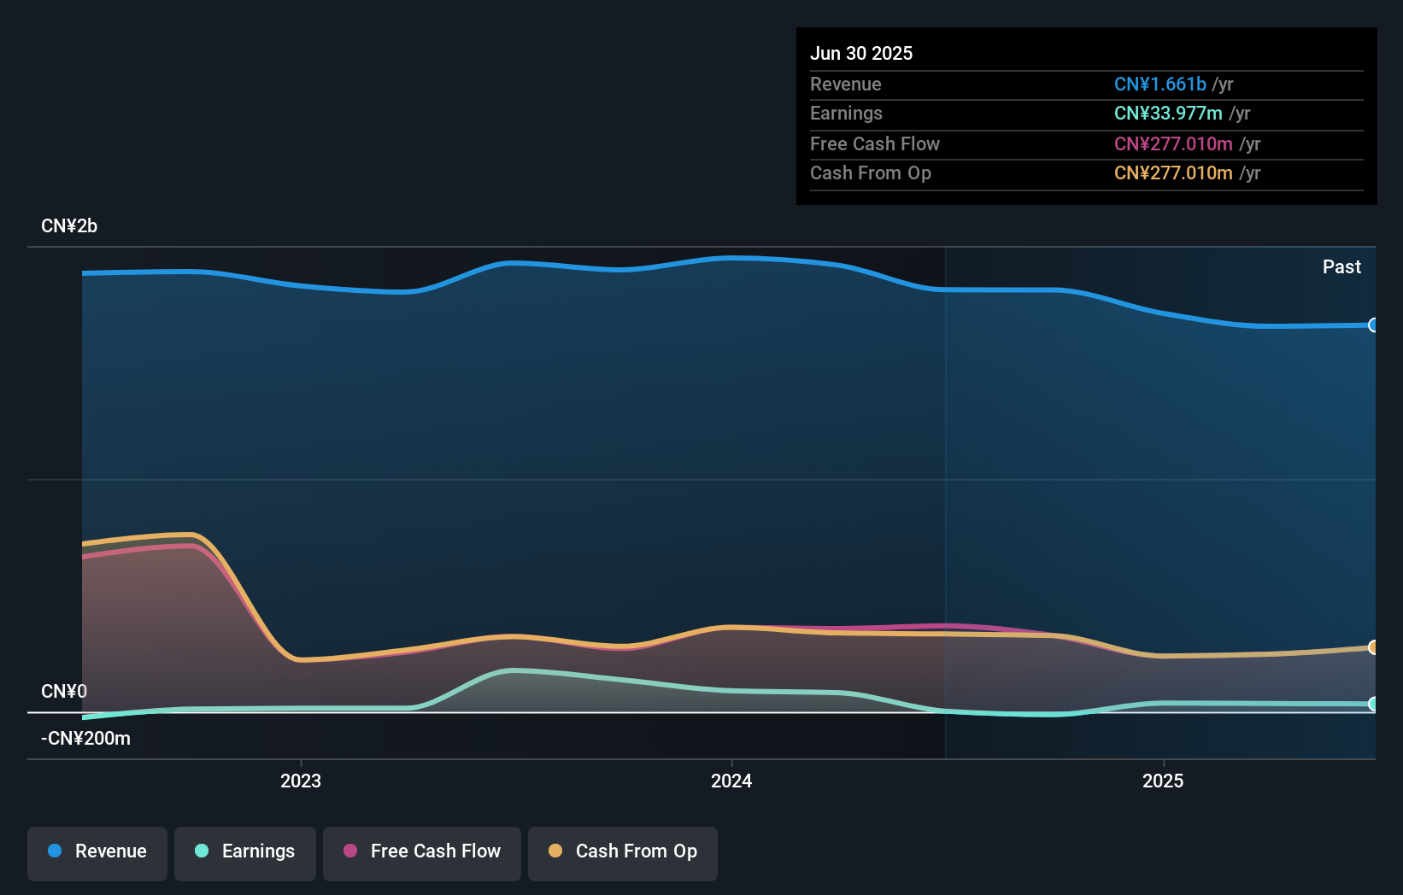This screenshot has width=1403, height=895.
Task: Click the 2023 x-axis label
Action: pyautogui.click(x=301, y=781)
